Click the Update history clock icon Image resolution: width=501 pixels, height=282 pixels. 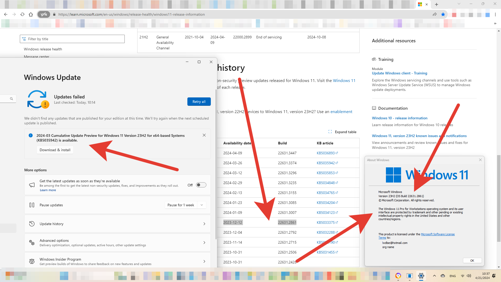32,224
